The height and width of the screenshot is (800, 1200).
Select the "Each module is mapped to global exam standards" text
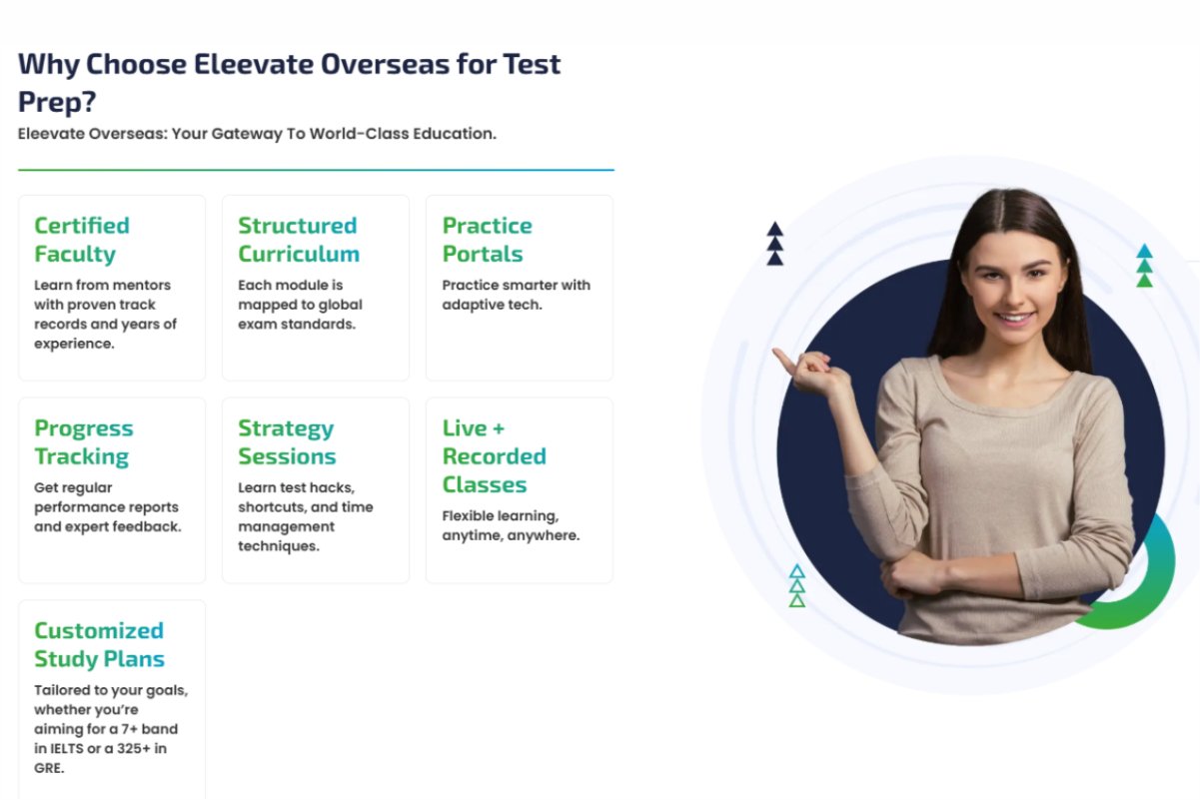pyautogui.click(x=300, y=305)
